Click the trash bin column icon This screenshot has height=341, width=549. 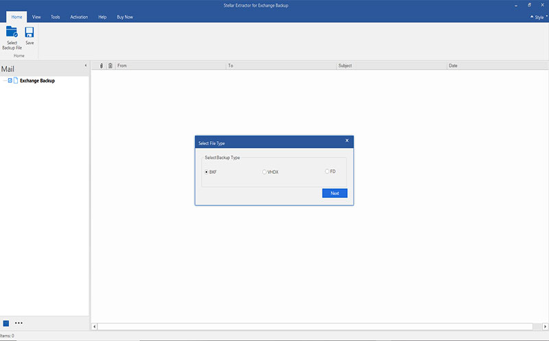[110, 66]
